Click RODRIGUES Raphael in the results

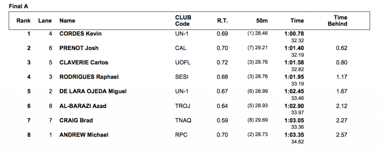point(89,77)
